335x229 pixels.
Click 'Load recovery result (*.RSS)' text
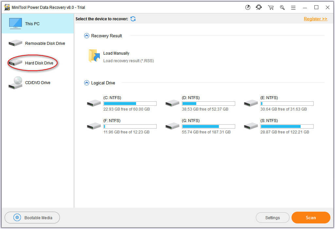pyautogui.click(x=128, y=61)
